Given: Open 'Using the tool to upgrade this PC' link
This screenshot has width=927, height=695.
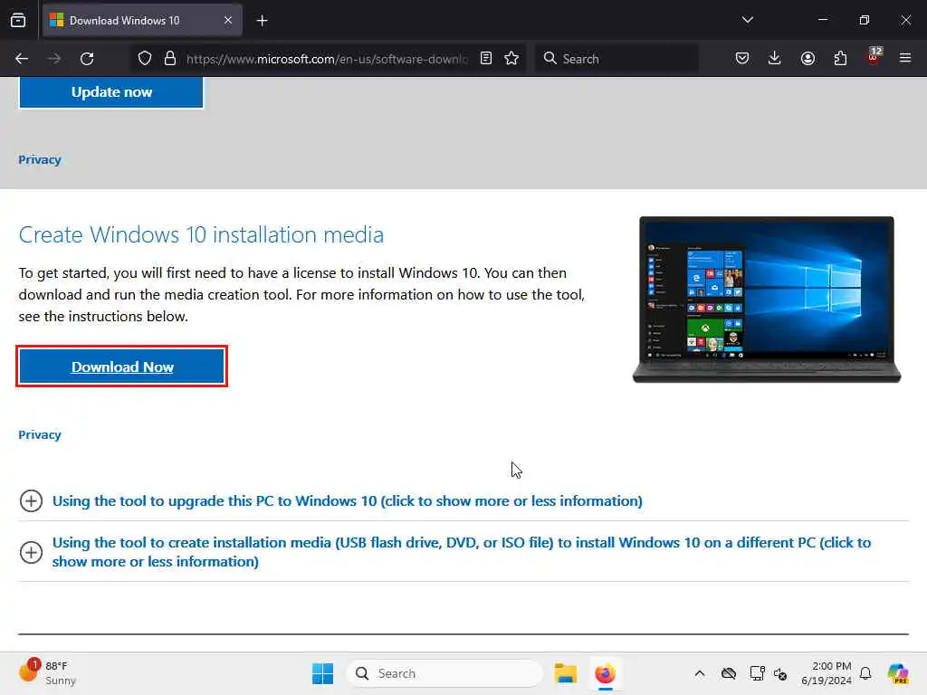Looking at the screenshot, I should pos(347,501).
